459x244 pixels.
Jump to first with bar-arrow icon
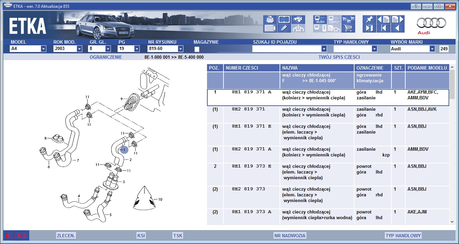pyautogui.click(x=383, y=28)
